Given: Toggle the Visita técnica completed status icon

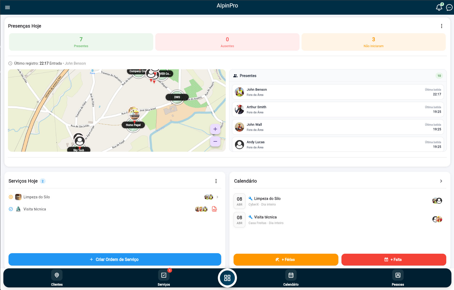Looking at the screenshot, I should coord(11,209).
